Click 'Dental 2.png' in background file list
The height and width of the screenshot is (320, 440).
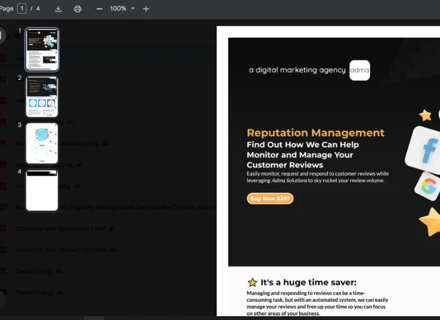tap(33, 292)
